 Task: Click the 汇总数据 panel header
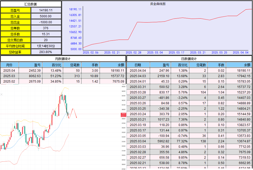31,4
